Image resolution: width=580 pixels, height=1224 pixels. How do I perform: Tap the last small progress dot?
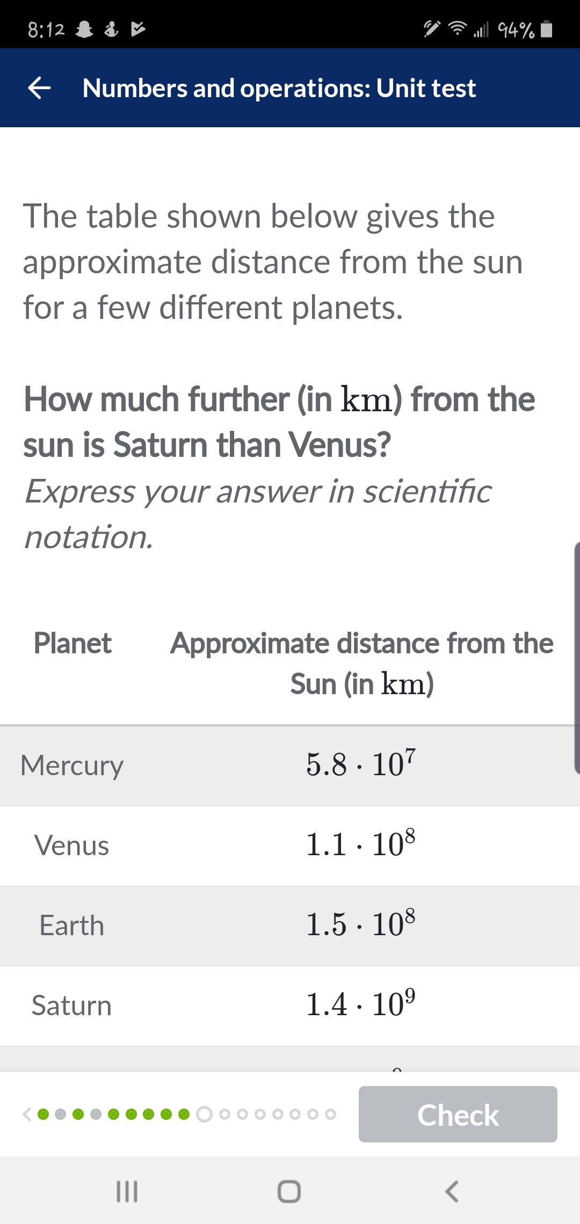331,1114
